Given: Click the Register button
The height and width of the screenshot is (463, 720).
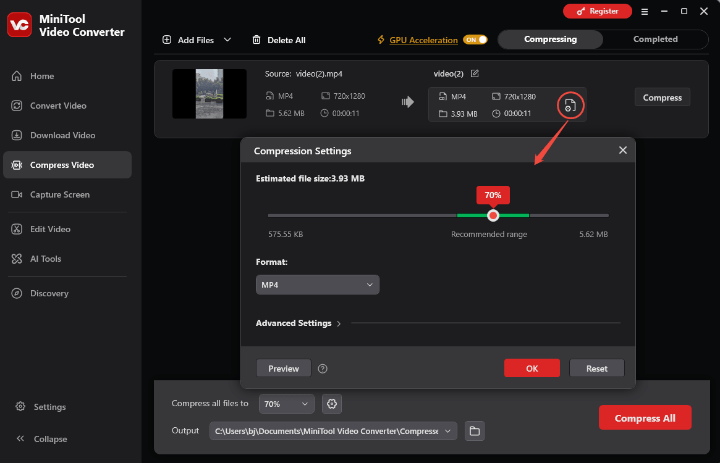Looking at the screenshot, I should pyautogui.click(x=598, y=11).
